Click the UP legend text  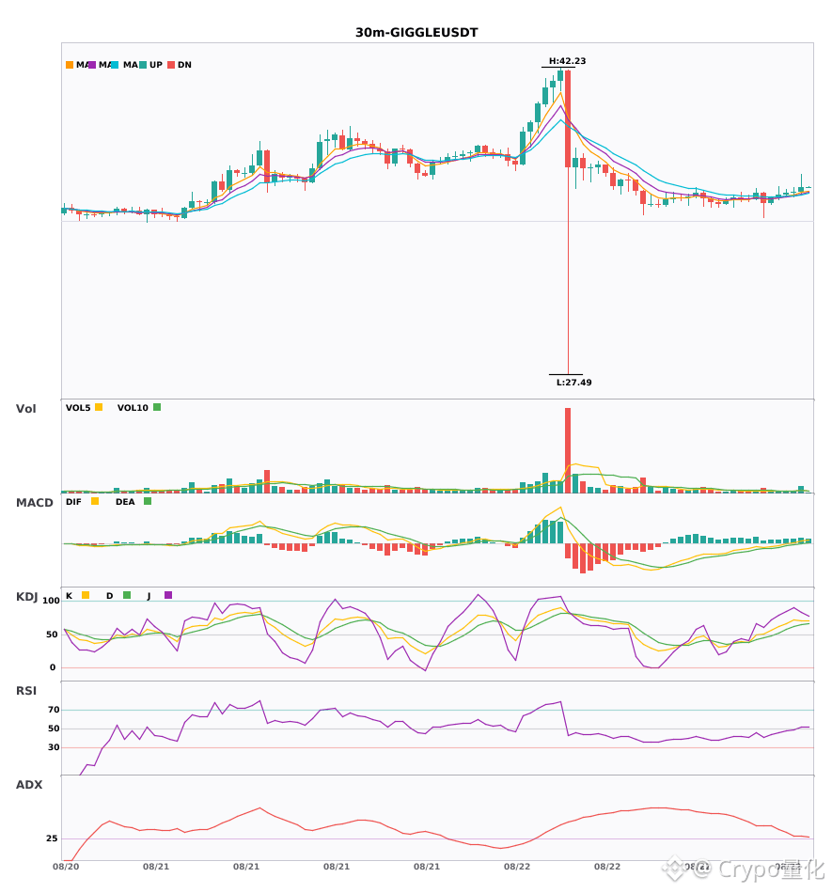pyautogui.click(x=156, y=65)
